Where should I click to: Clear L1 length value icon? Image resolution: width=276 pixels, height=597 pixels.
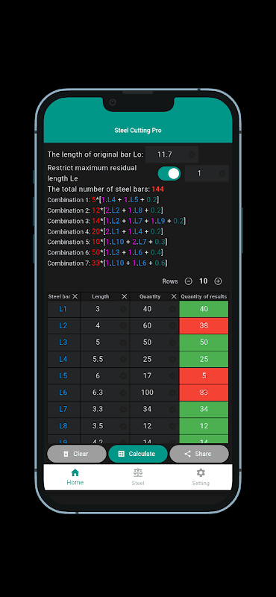point(123,309)
